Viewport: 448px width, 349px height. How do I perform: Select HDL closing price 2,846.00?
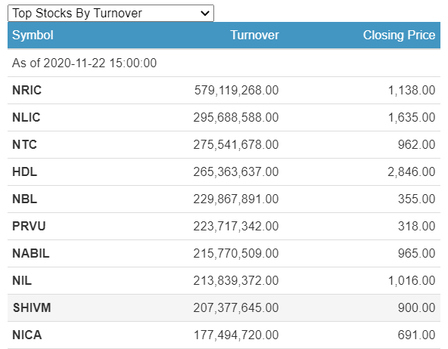coord(412,171)
